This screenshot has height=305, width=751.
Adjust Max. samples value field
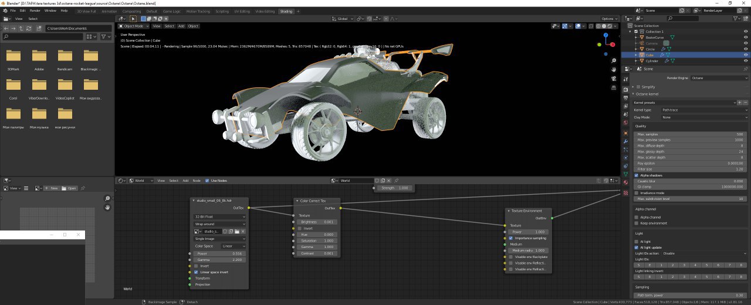(690, 134)
